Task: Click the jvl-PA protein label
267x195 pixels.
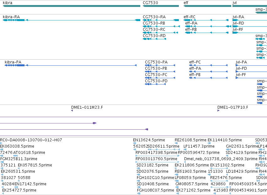Action: point(241,62)
